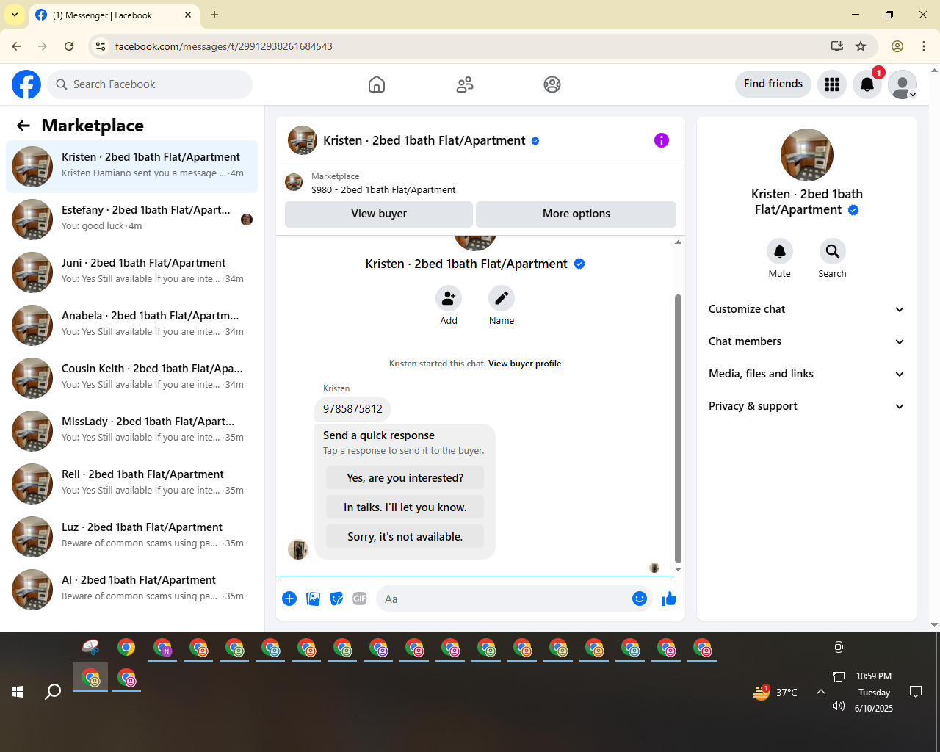
Task: Open the Facebook menu grid icon
Action: [832, 84]
